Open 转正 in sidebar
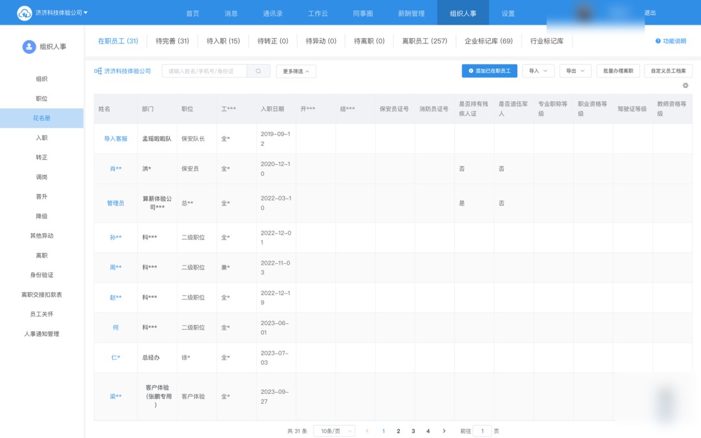 [x=42, y=157]
